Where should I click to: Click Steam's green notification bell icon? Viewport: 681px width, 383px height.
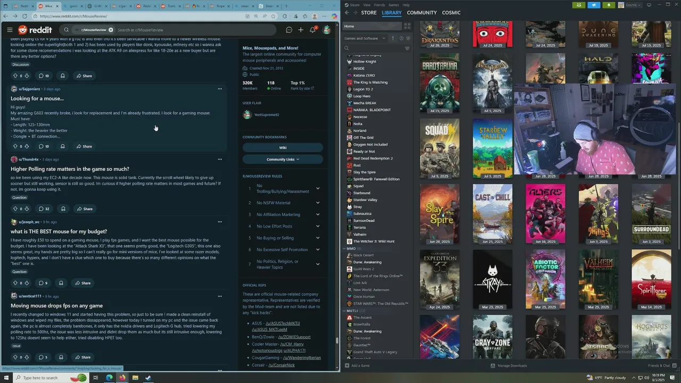tap(609, 5)
